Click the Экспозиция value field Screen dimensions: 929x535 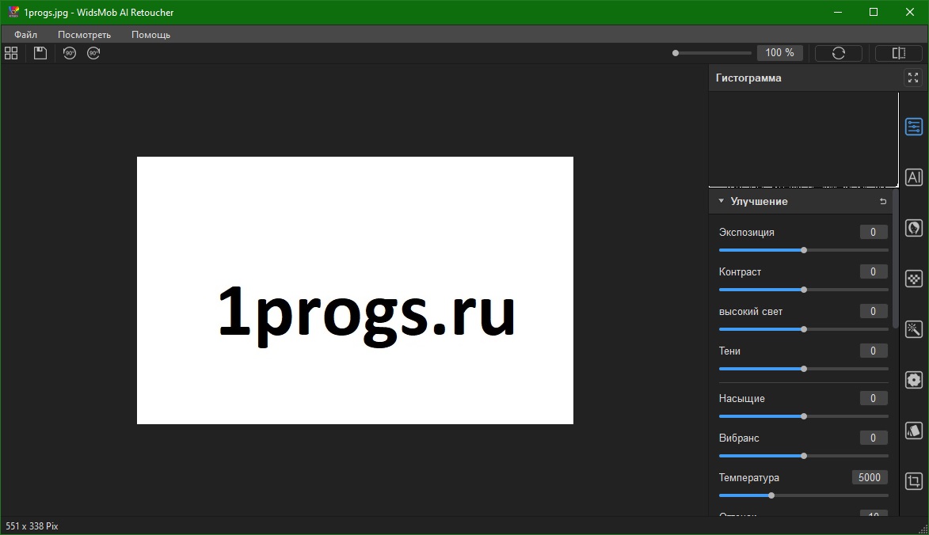point(874,232)
